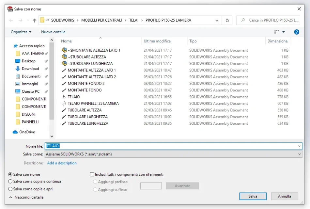This screenshot has width=310, height=209.
Task: Expand hidden path segments chevron
Action: tap(47, 20)
